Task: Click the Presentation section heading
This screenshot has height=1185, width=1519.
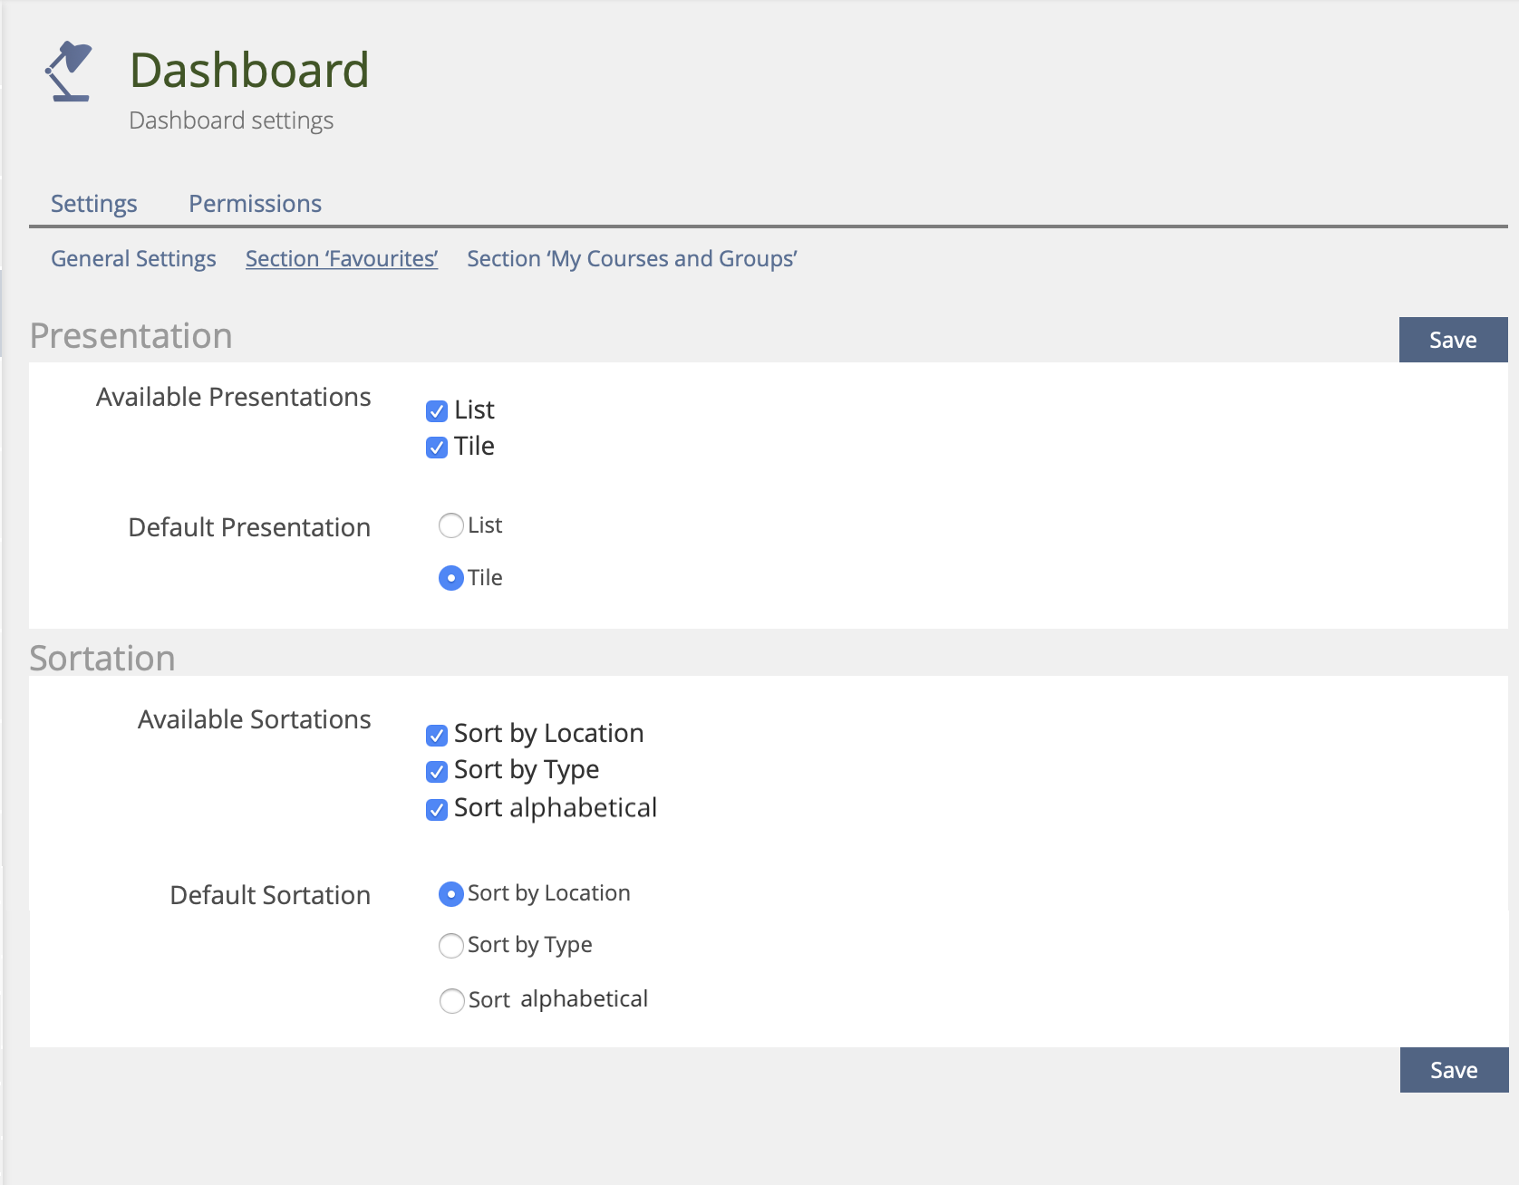Action: tap(131, 336)
